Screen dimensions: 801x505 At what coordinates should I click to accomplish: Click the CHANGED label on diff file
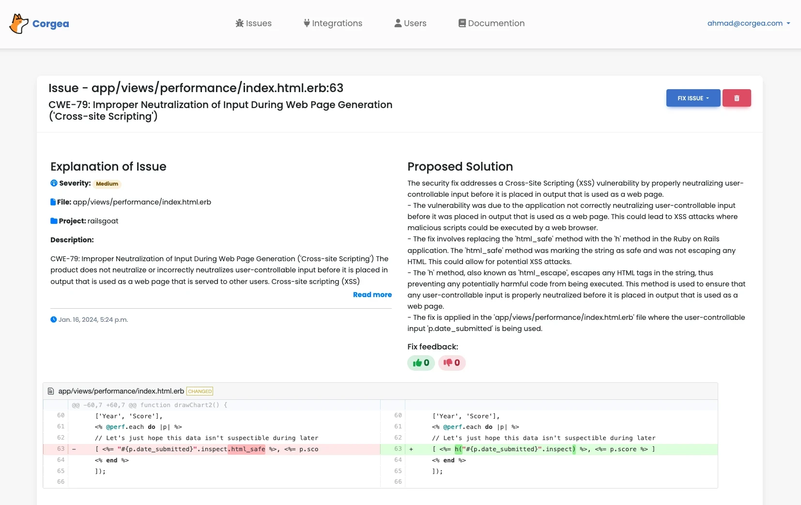[x=200, y=391]
